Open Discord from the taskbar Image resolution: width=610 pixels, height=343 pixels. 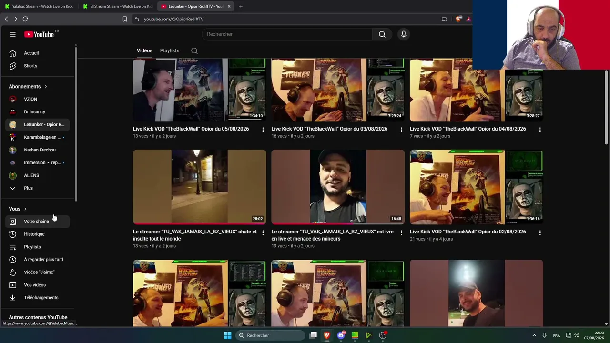click(x=341, y=335)
